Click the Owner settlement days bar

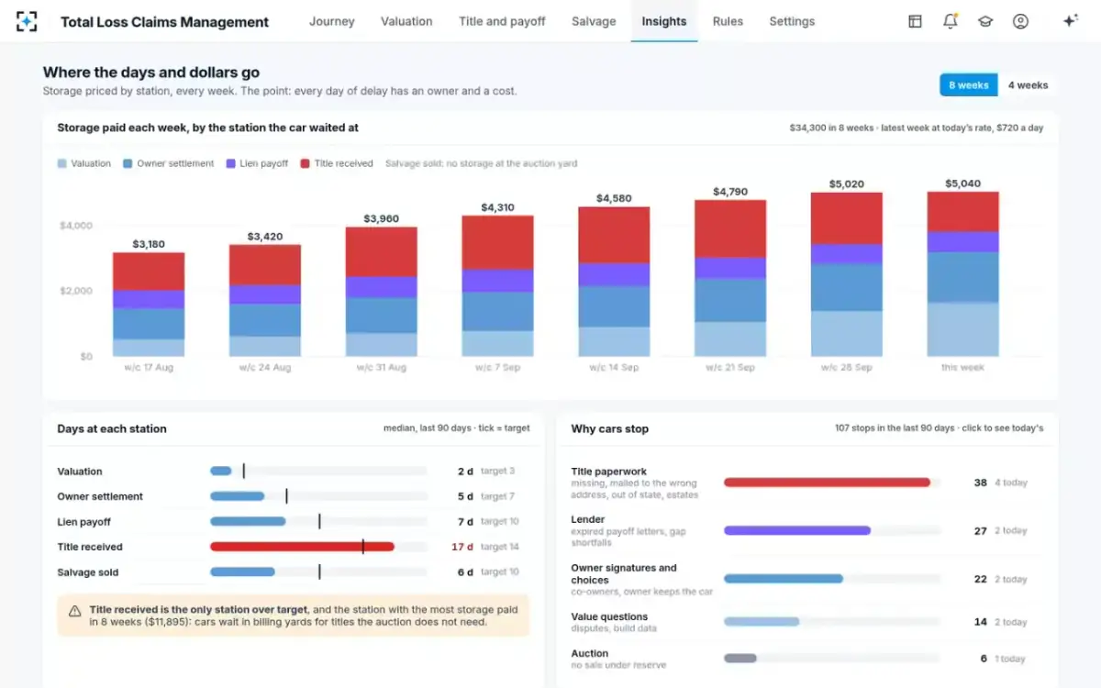pyautogui.click(x=318, y=496)
